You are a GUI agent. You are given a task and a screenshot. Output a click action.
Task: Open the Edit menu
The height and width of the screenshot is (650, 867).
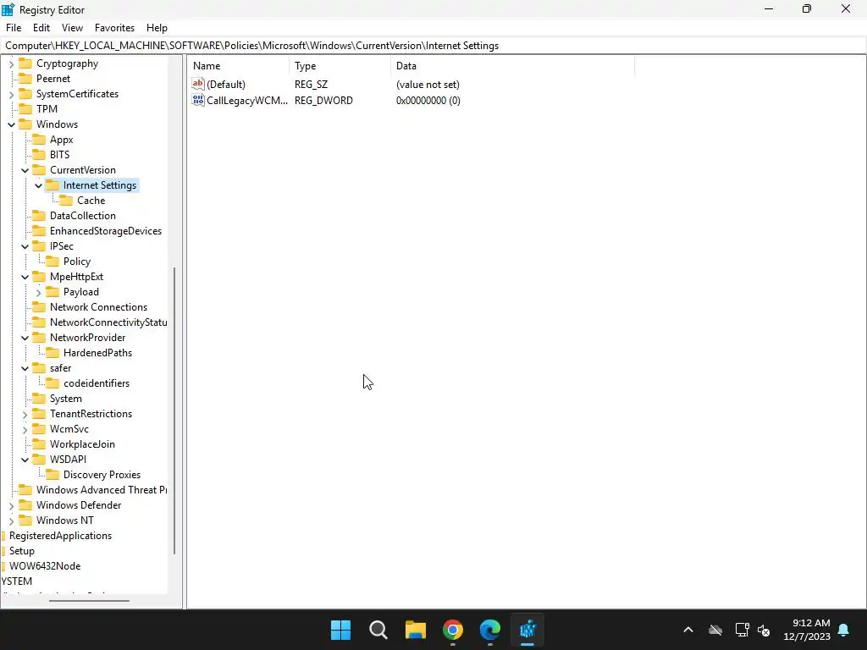point(41,28)
